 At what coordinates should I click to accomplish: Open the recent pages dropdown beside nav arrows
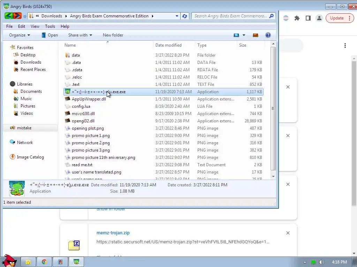(x=25, y=16)
